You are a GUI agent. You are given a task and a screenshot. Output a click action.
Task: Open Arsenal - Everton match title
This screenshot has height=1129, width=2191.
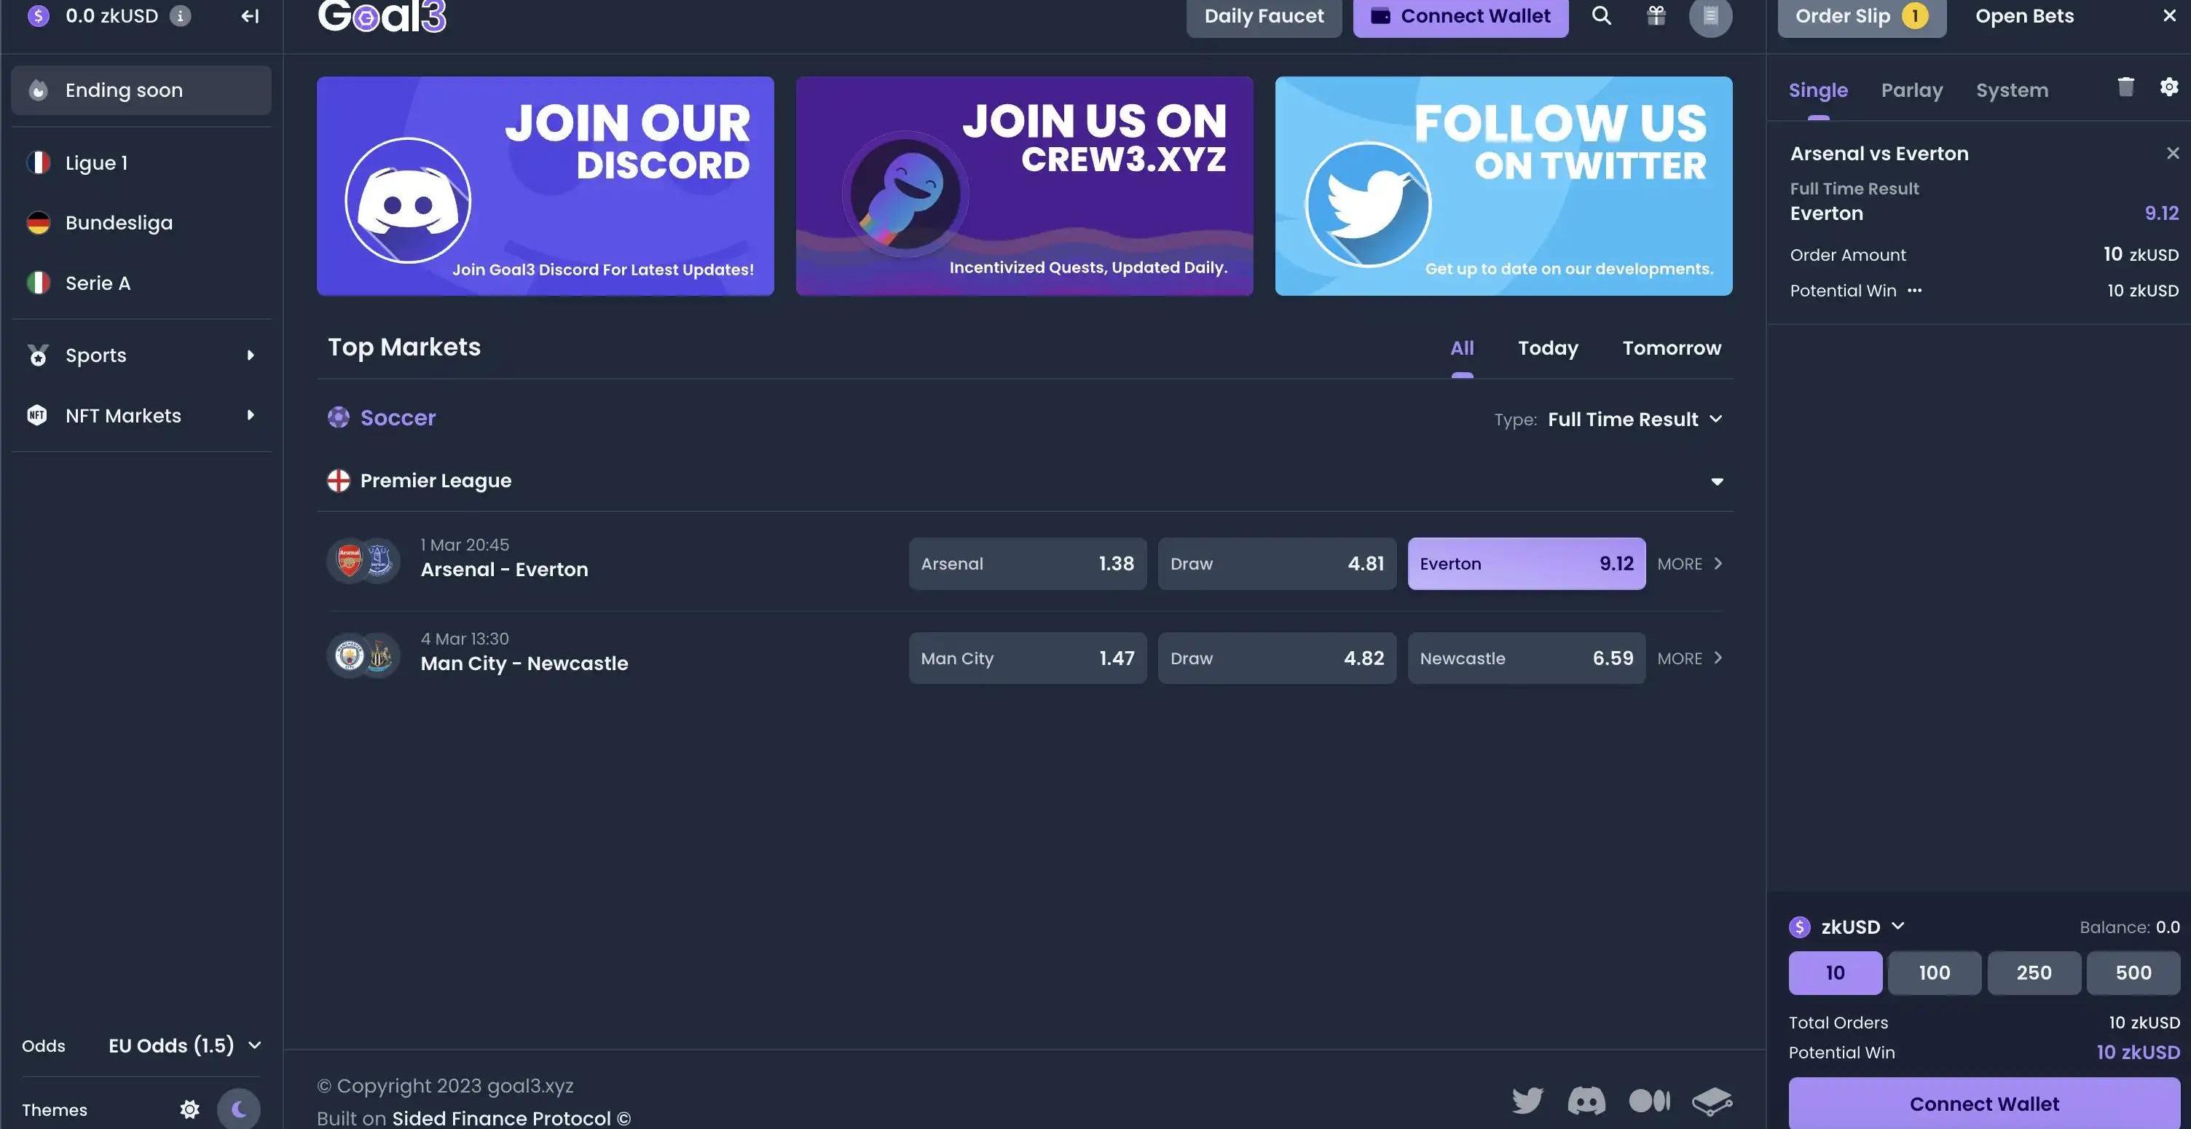[504, 569]
